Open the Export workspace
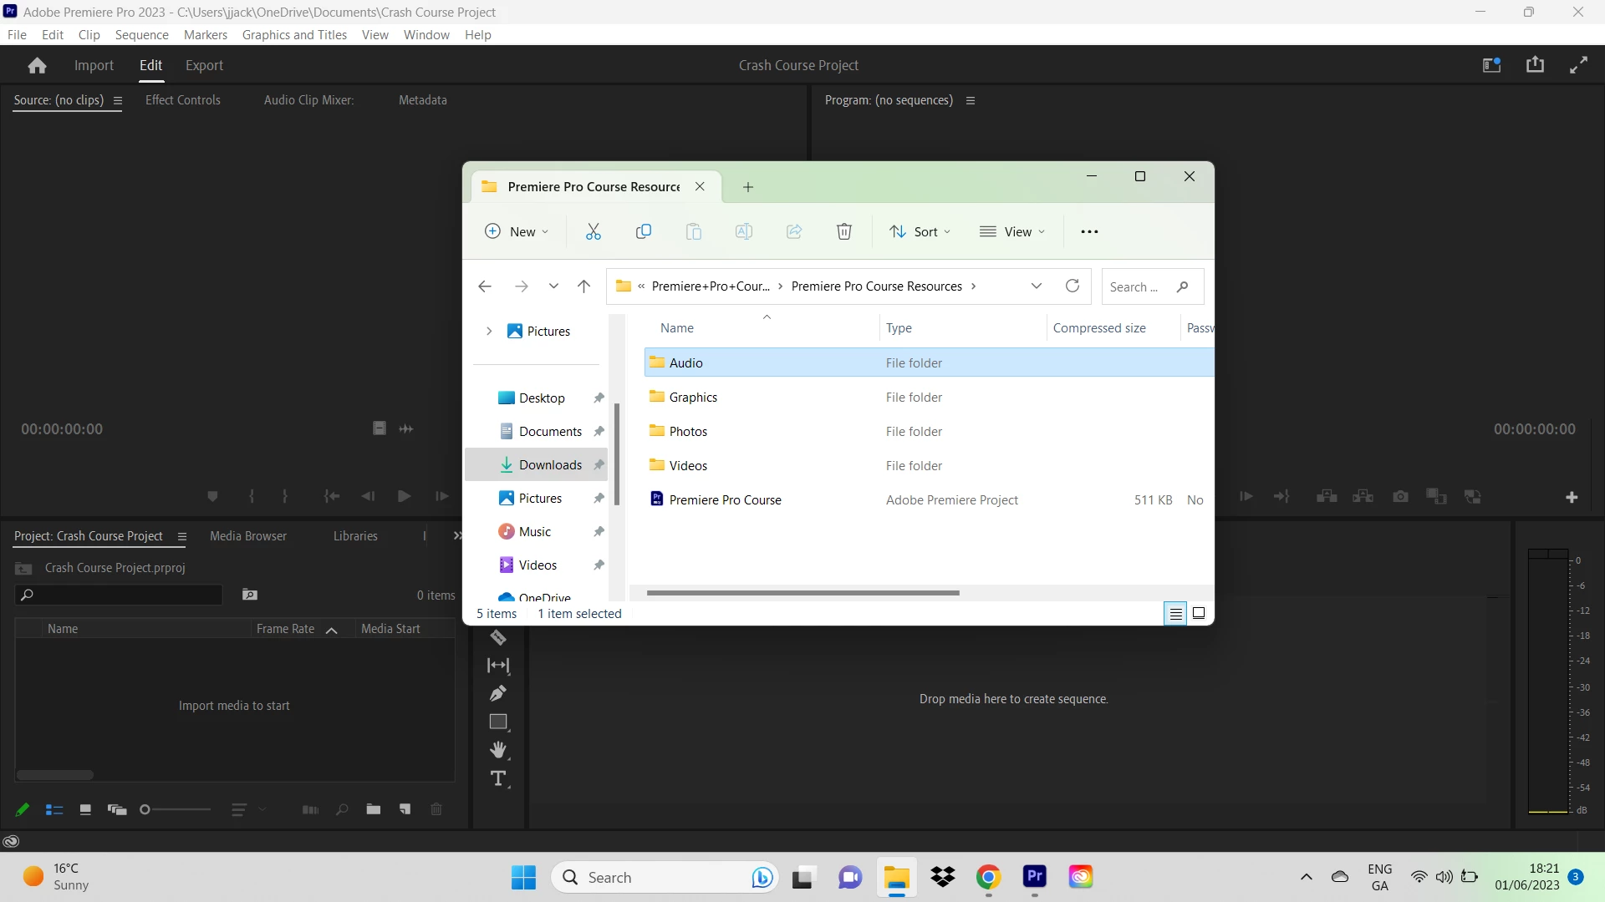Image resolution: width=1605 pixels, height=902 pixels. [x=204, y=65]
